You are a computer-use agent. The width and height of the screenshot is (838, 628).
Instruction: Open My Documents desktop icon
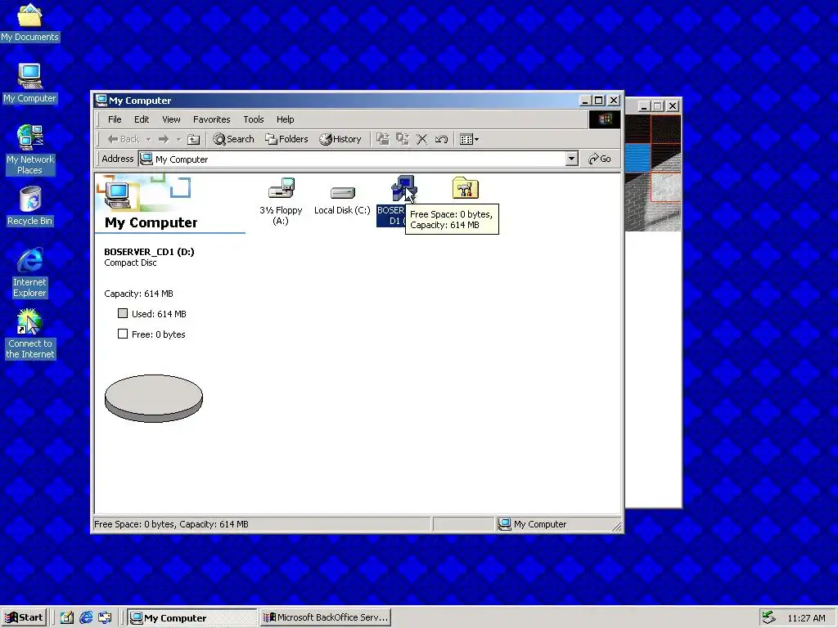pos(30,21)
